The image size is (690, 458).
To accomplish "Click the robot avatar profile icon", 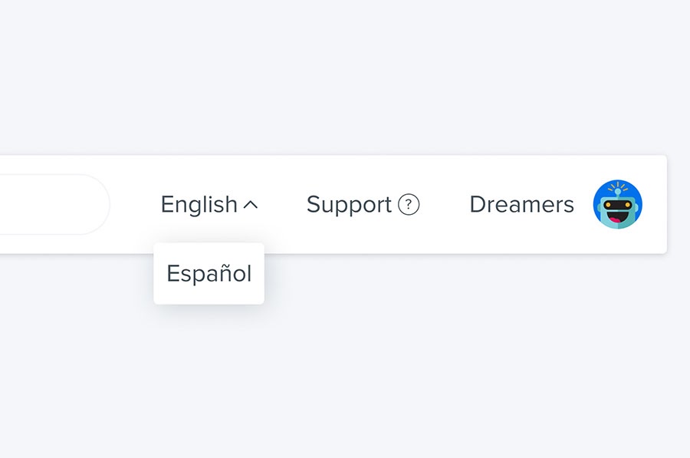I will pyautogui.click(x=617, y=204).
